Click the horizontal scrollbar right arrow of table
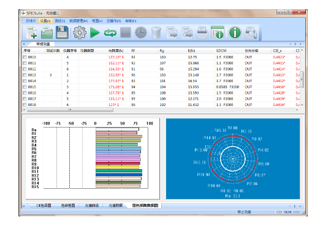331x233 pixels. [x=297, y=110]
